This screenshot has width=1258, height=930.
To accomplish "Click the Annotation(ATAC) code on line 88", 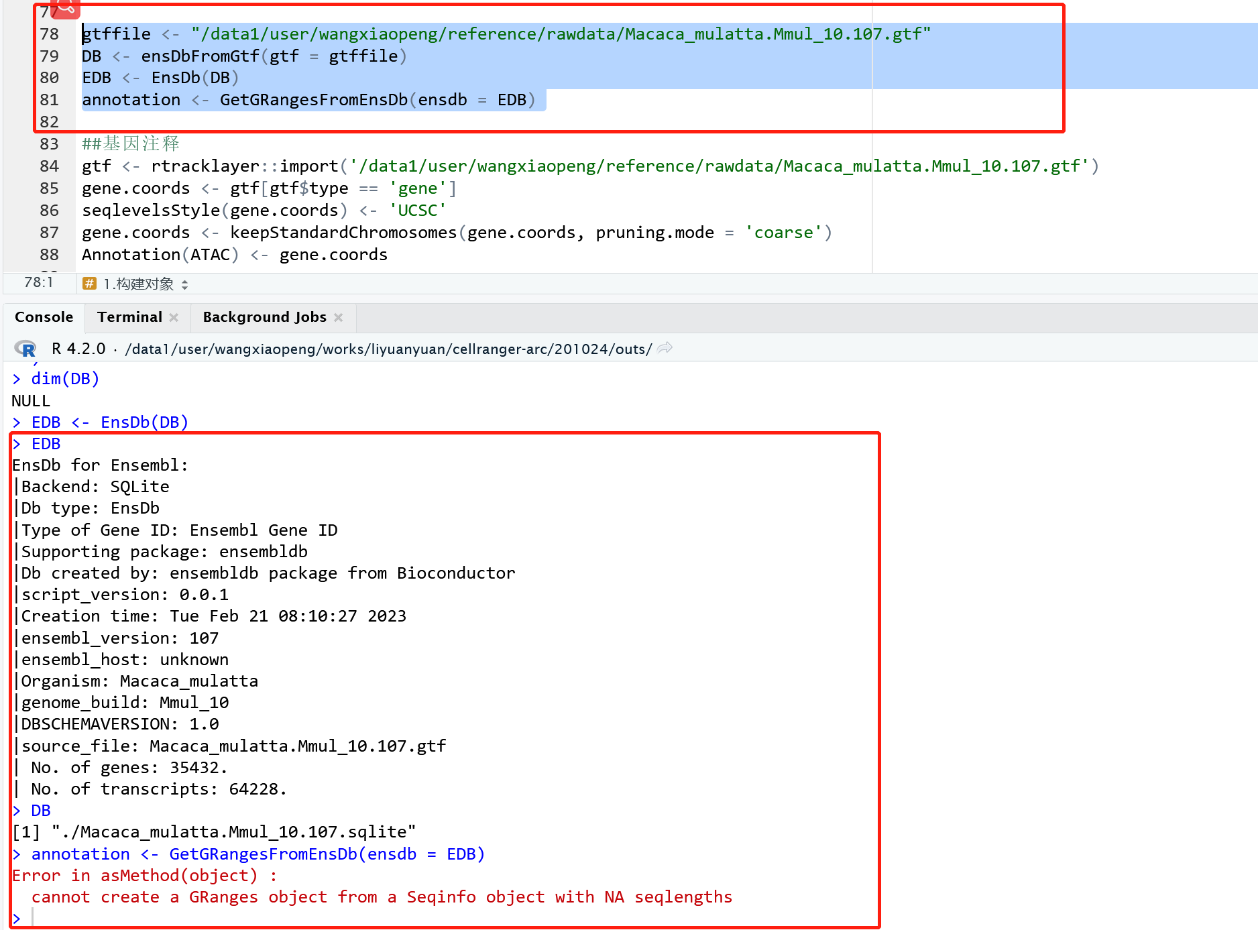I will pyautogui.click(x=160, y=254).
